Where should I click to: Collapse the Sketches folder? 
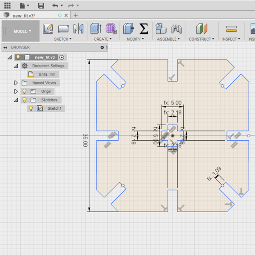pyautogui.click(x=16, y=100)
